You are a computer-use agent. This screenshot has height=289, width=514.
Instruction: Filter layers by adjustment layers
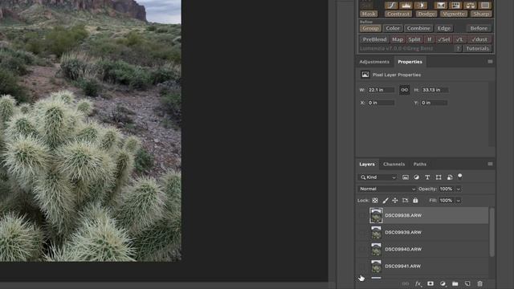click(x=416, y=177)
